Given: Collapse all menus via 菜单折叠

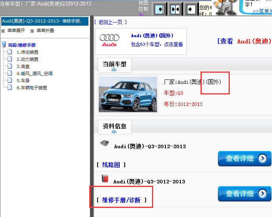Looking at the screenshot, I should point(45,30).
